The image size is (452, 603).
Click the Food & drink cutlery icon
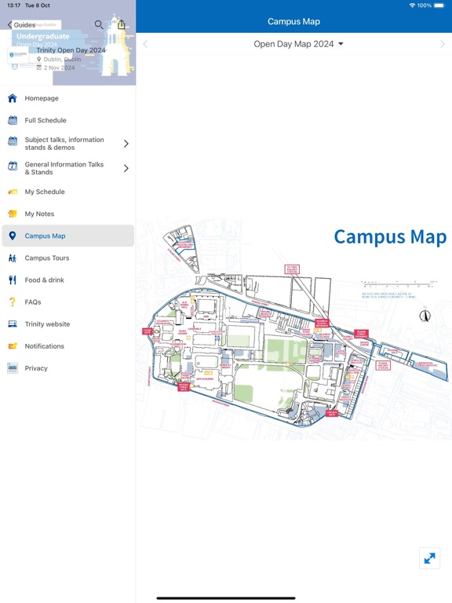point(13,280)
